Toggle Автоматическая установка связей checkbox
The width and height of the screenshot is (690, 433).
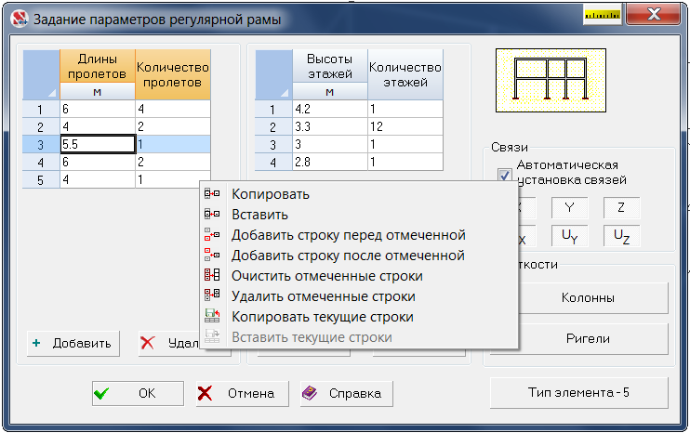pyautogui.click(x=504, y=174)
